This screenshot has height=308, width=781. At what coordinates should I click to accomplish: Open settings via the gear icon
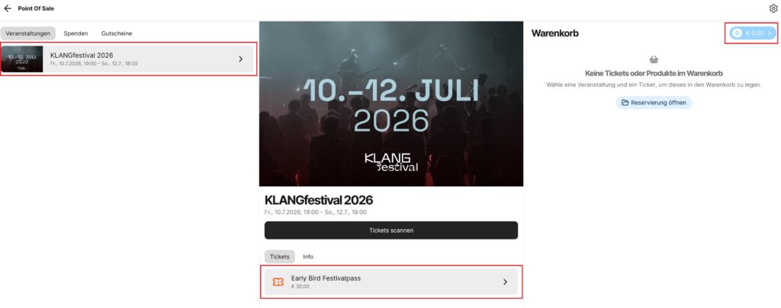[x=773, y=8]
